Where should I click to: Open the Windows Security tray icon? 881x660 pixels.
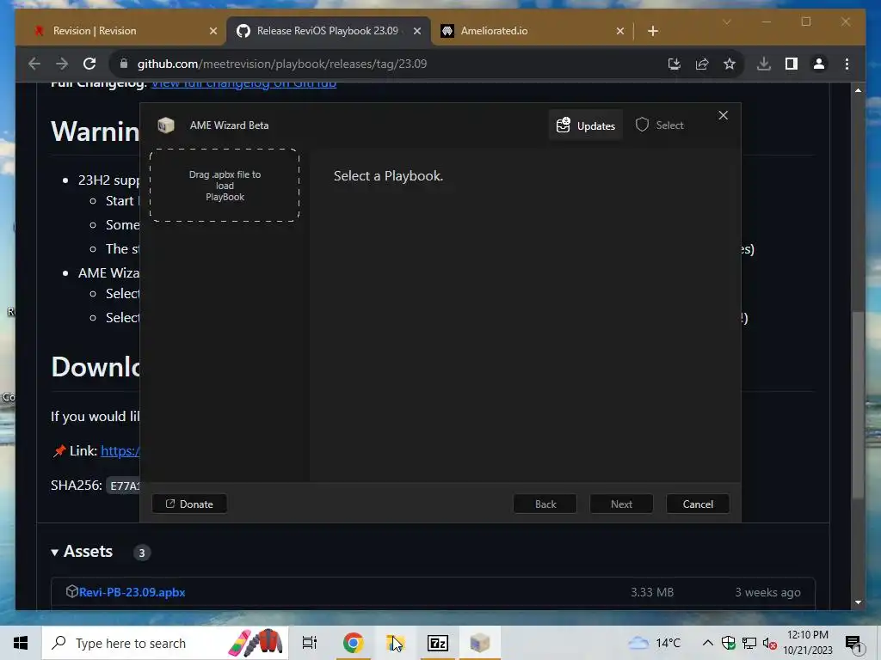[729, 643]
